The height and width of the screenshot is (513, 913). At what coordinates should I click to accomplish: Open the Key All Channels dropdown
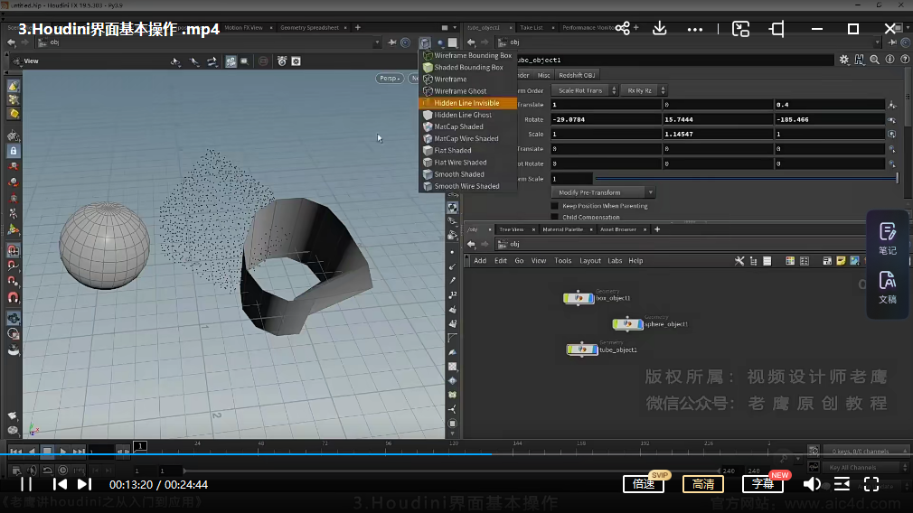tap(866, 468)
